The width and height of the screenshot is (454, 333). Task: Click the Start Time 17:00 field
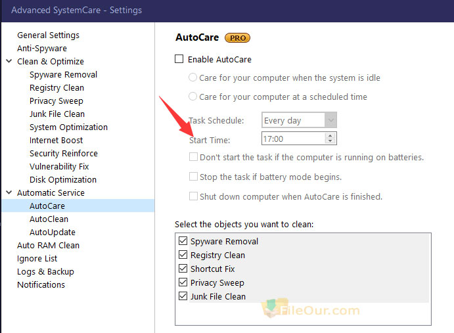[x=294, y=139]
